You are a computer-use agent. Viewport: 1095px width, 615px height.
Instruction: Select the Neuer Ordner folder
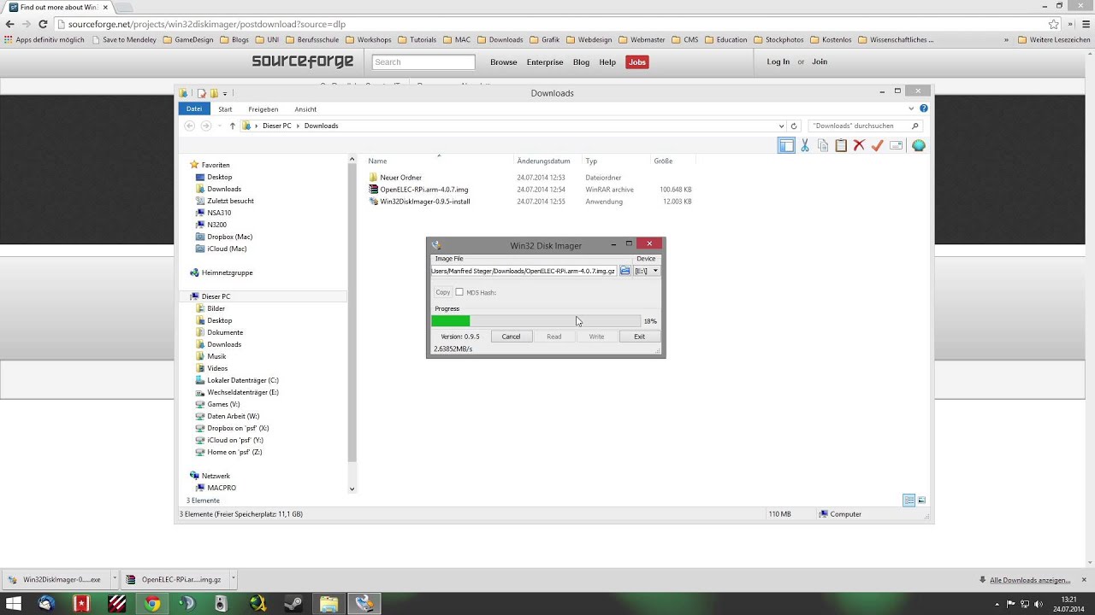tap(400, 178)
